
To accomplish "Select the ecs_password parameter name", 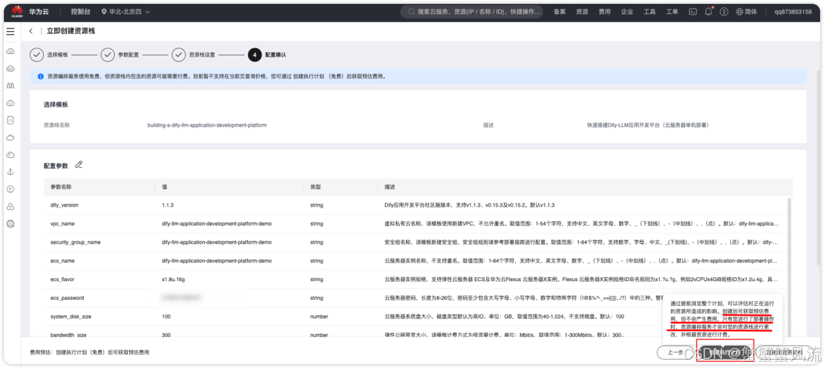I will (x=67, y=299).
